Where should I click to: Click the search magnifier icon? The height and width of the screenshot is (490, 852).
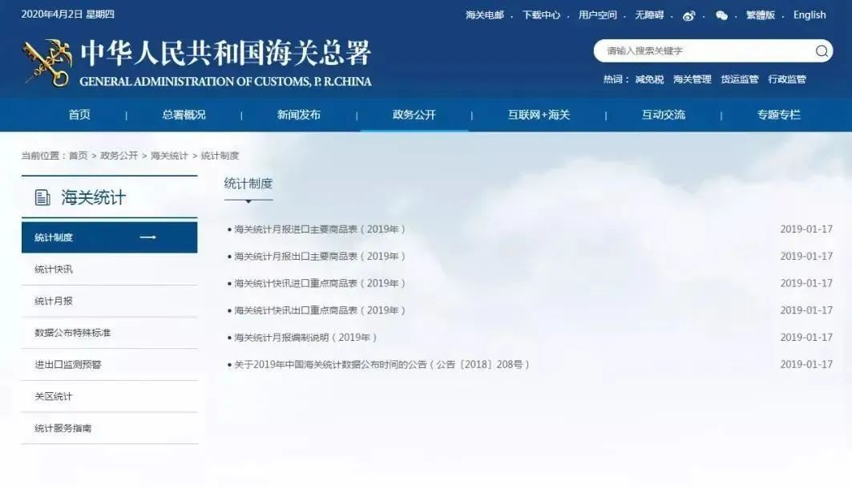[822, 51]
